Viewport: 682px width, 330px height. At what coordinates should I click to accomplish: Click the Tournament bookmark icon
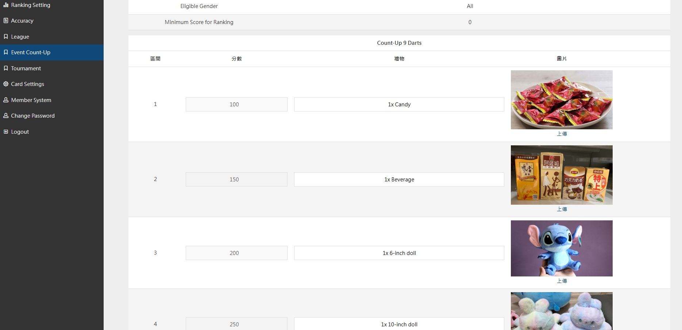[x=6, y=68]
